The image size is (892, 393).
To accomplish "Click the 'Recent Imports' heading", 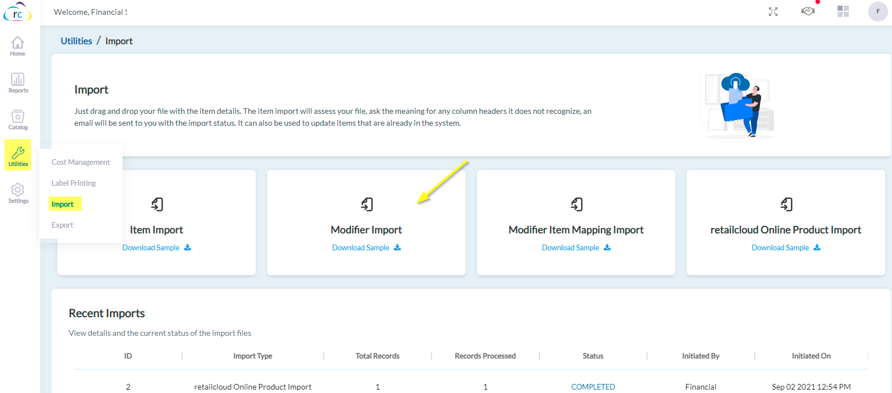I will 107,313.
